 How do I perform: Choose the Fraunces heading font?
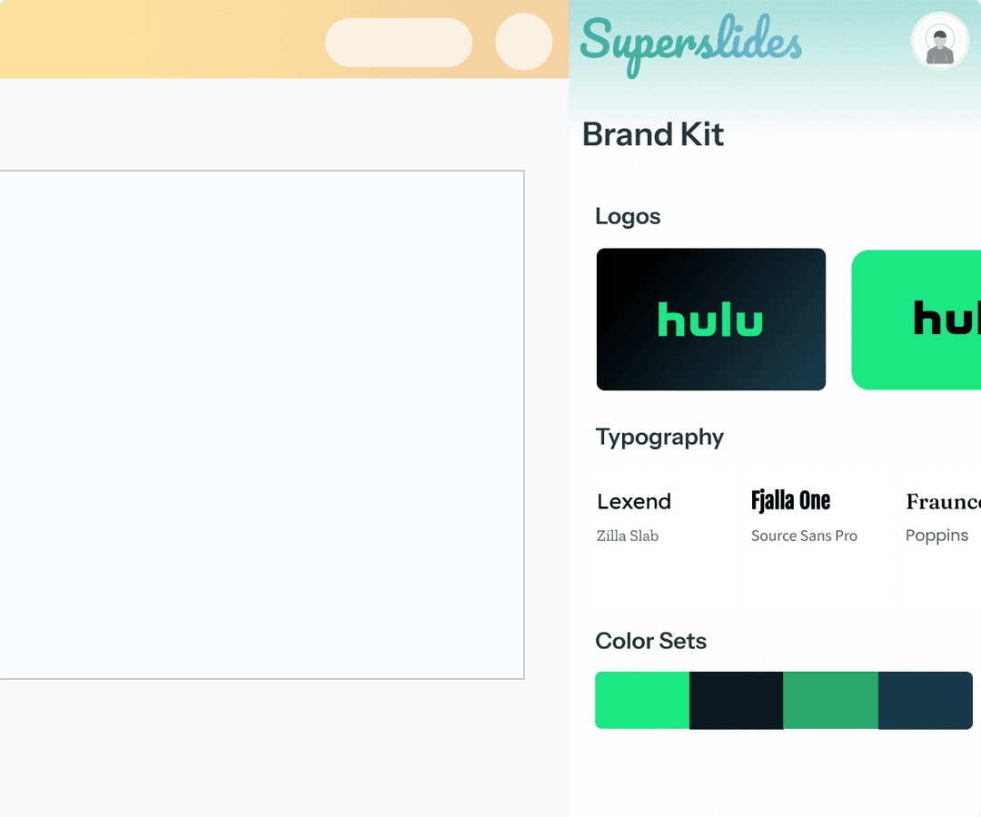click(943, 501)
